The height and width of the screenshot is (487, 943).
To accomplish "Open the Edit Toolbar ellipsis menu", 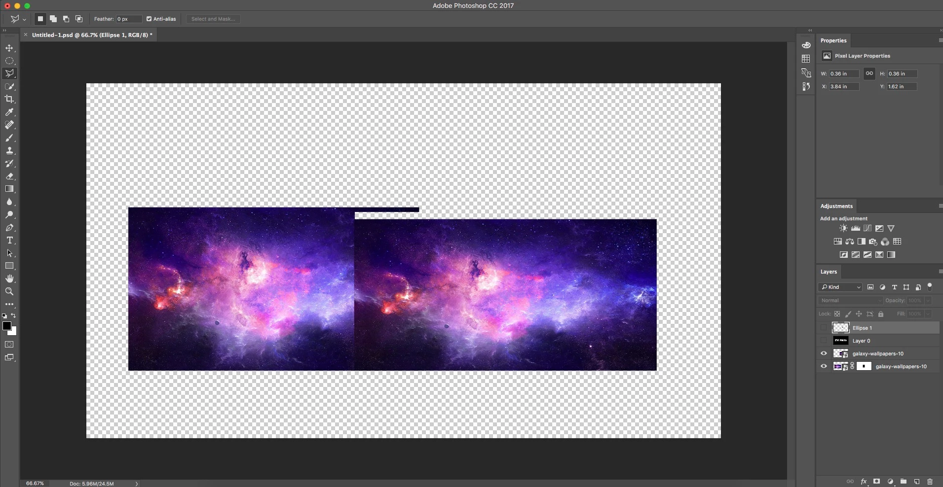I will tap(9, 304).
